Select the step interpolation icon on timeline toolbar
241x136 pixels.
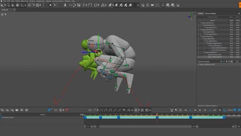click(x=120, y=110)
